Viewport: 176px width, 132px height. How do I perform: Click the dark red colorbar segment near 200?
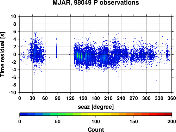click(x=168, y=114)
